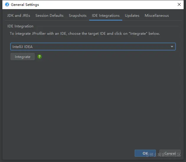Open the Miscellaneous tab
The width and height of the screenshot is (186, 162).
pyautogui.click(x=157, y=16)
